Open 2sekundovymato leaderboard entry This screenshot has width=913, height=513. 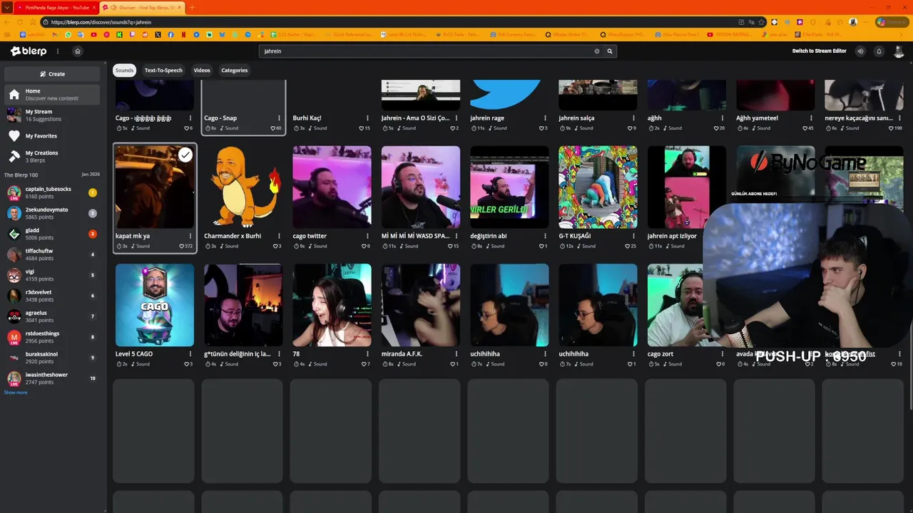tap(52, 213)
